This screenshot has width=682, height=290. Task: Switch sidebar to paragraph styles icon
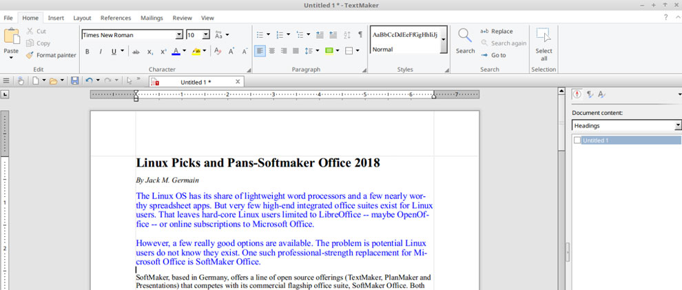click(x=590, y=94)
